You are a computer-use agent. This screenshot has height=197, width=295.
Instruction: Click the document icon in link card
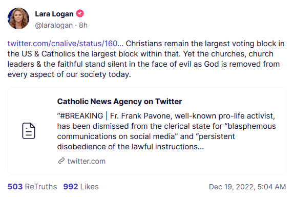[29, 131]
